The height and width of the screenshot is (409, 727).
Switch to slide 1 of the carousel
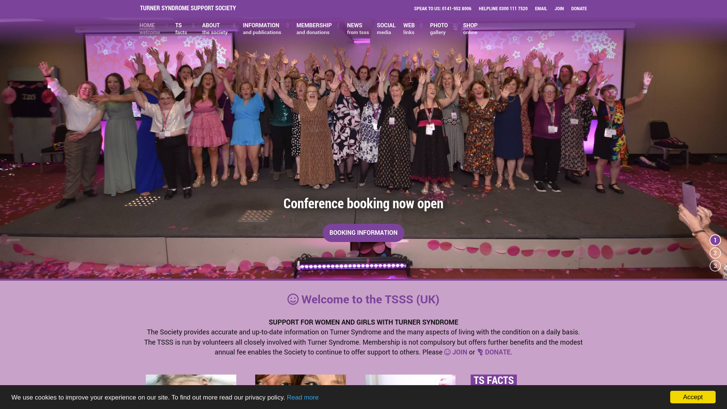715,240
